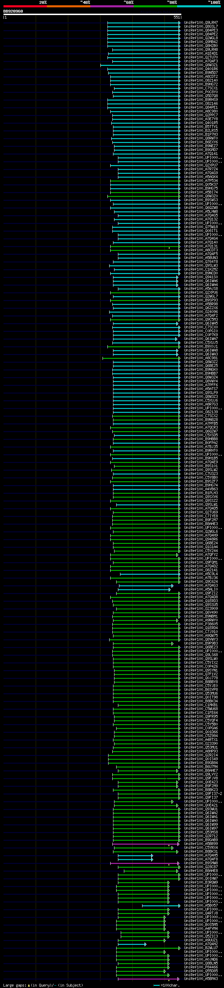Select hit UniRef100_A4VB63
224x988 pixels.
coord(201,489)
